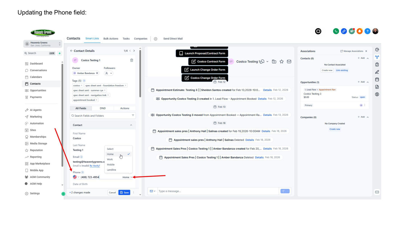Remove Amber Bandanza as owner
Image resolution: width=403 pixels, height=226 pixels.
coord(97,73)
